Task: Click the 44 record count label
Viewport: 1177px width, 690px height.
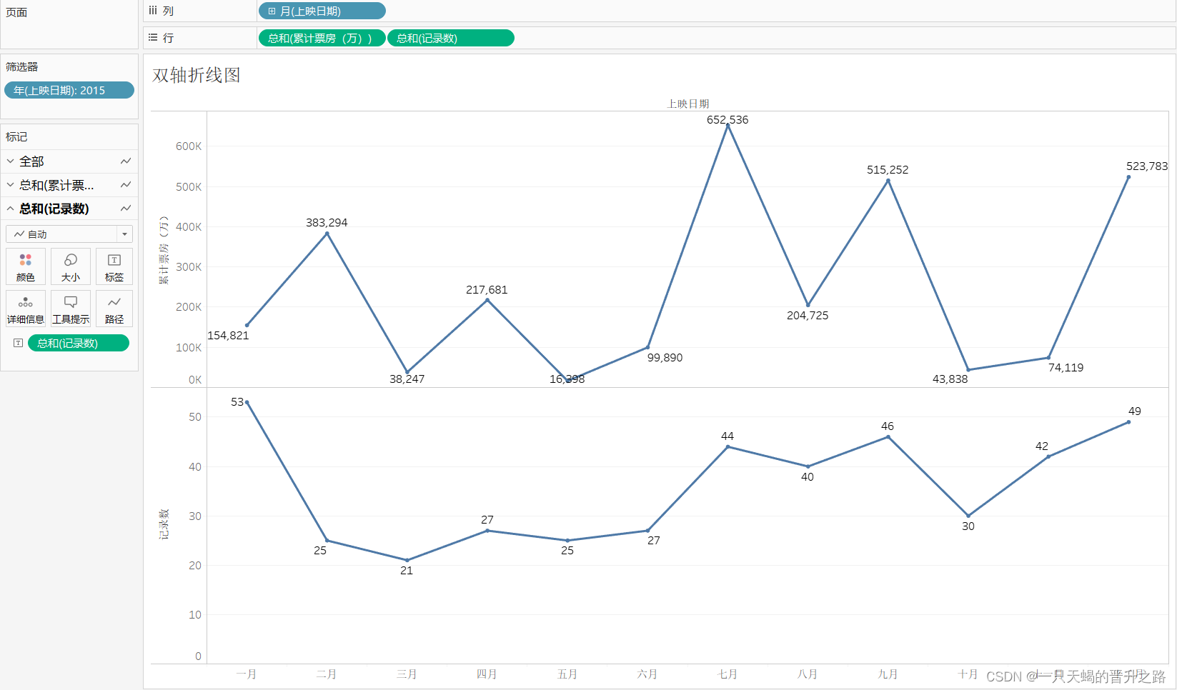Action: click(x=727, y=436)
